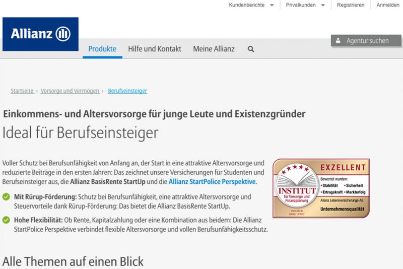Open the Hilfe und Kontakt tab
The width and height of the screenshot is (403, 269).
[x=154, y=49]
